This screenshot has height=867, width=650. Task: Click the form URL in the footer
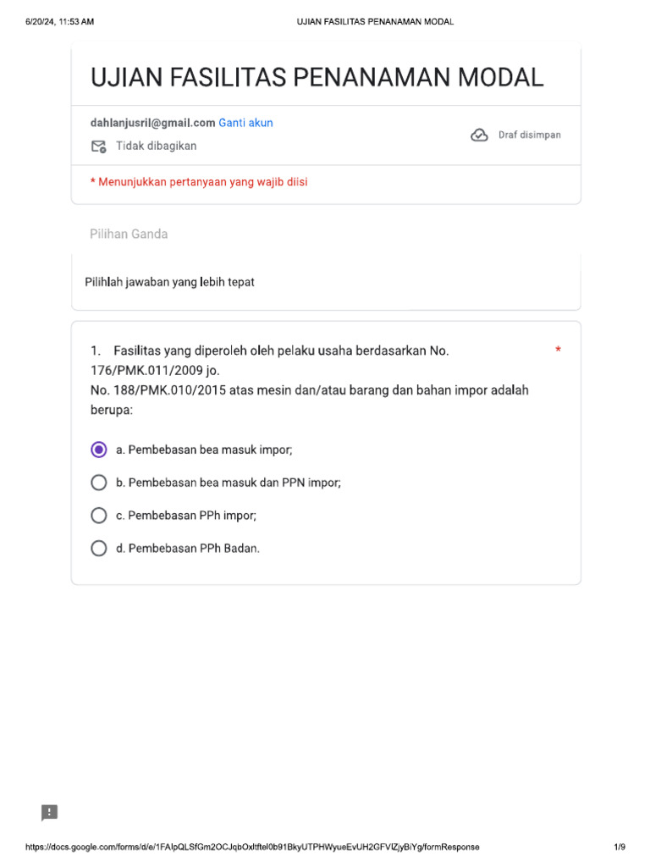pyautogui.click(x=252, y=847)
